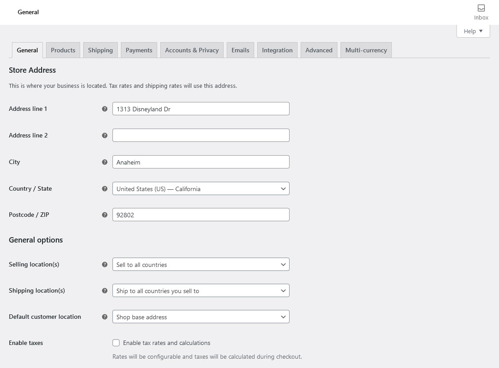
Task: Click the Address line 1 field
Action: 201,109
